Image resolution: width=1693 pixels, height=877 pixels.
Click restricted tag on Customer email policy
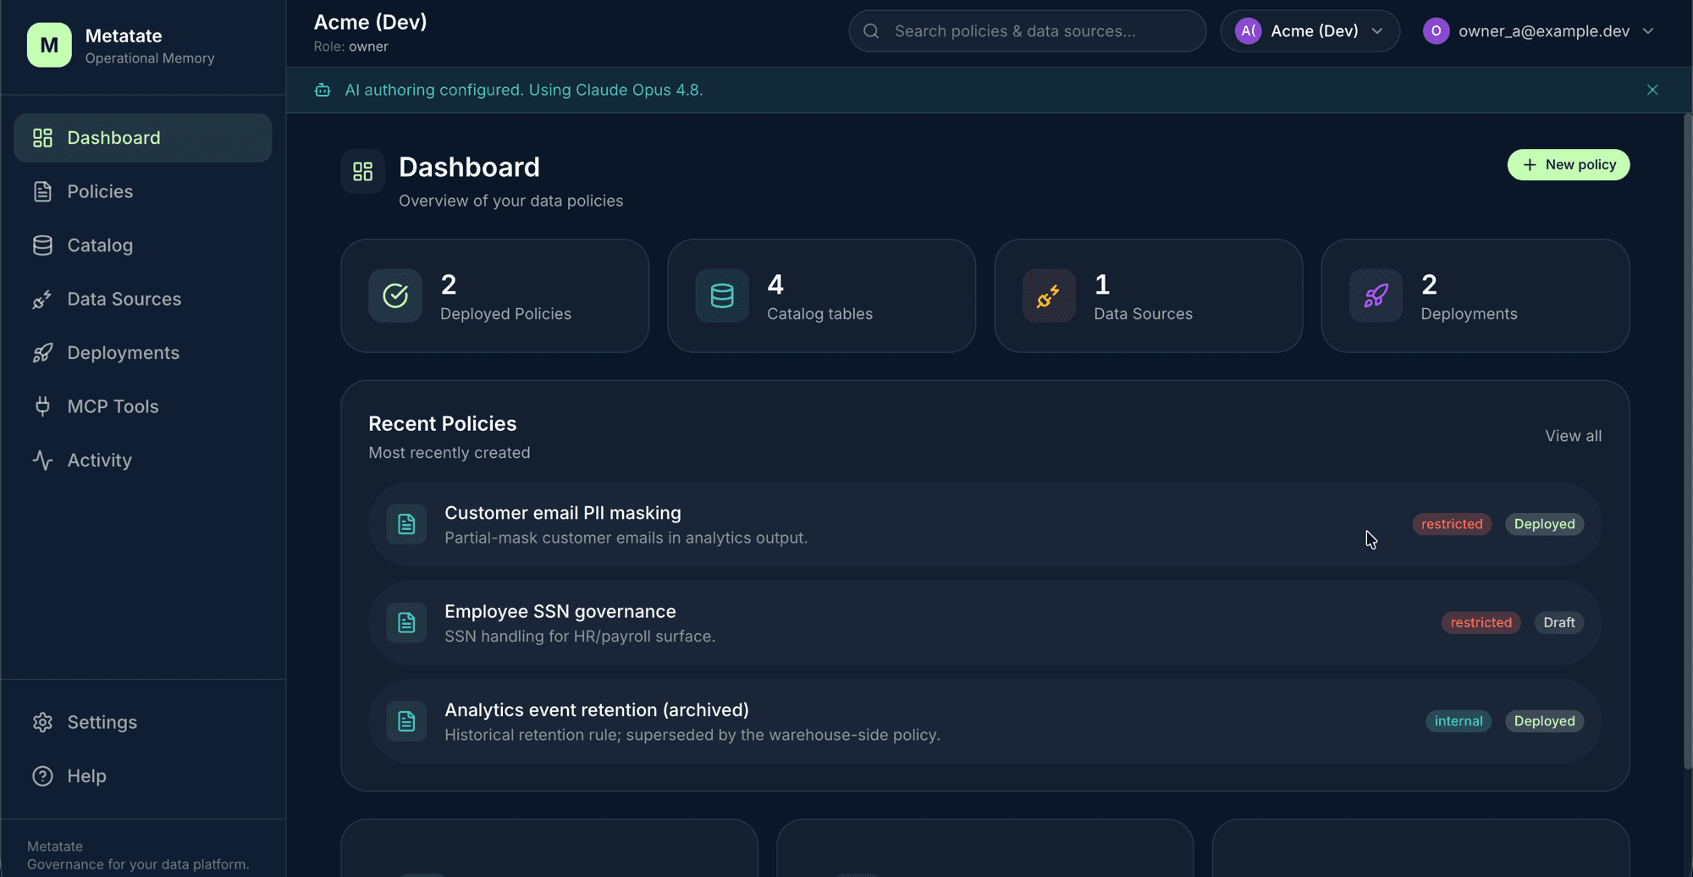point(1451,524)
